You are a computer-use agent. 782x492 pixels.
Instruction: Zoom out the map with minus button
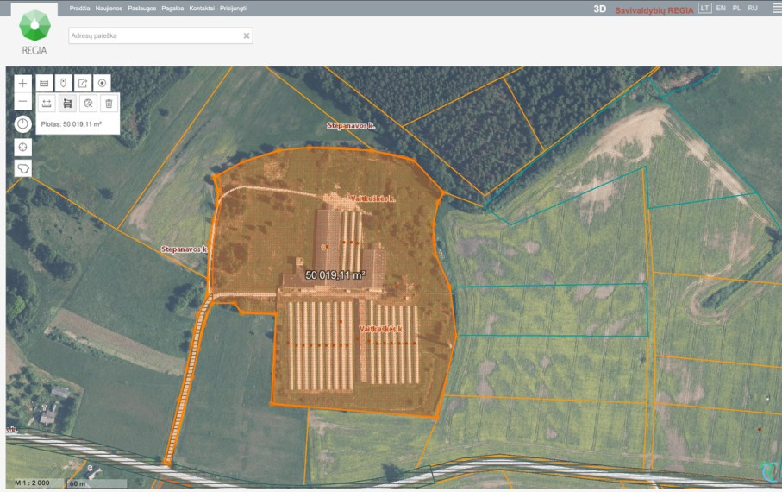(22, 101)
